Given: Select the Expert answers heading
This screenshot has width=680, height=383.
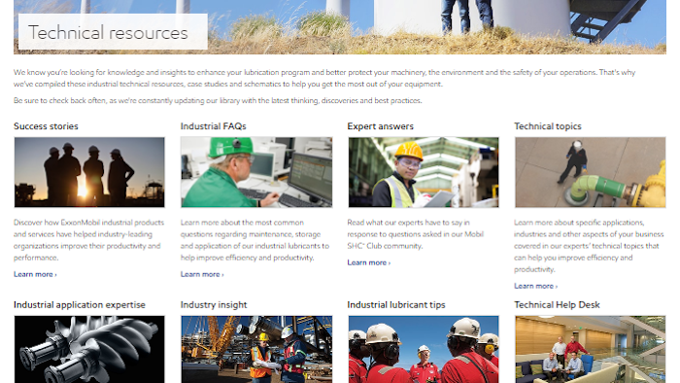Looking at the screenshot, I should (x=381, y=126).
